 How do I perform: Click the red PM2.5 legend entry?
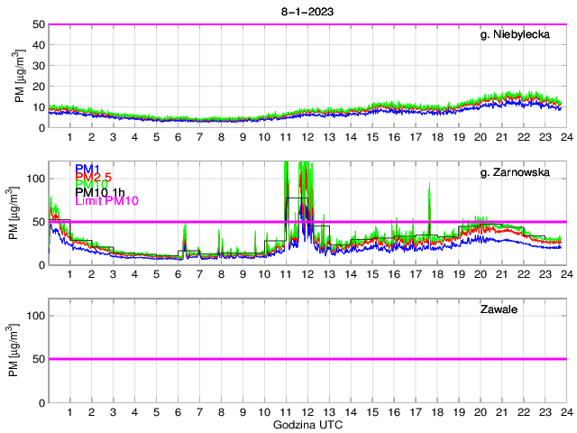93,180
